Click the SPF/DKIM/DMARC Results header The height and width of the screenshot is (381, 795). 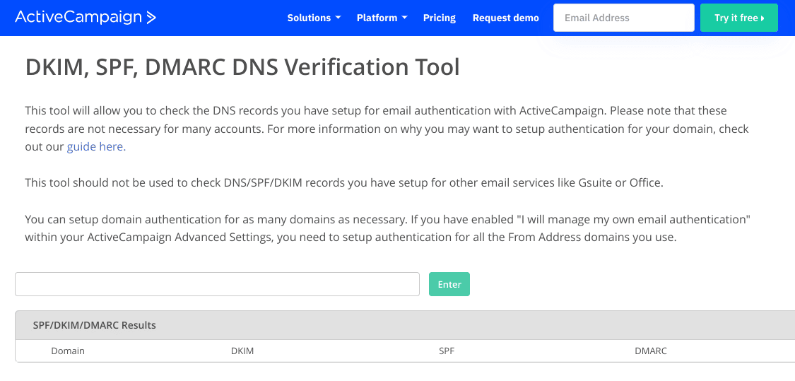[95, 325]
